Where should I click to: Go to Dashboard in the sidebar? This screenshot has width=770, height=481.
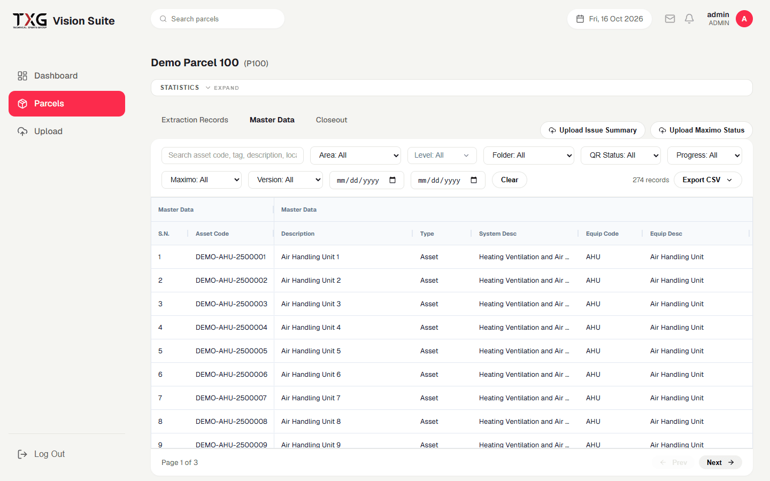(67, 76)
